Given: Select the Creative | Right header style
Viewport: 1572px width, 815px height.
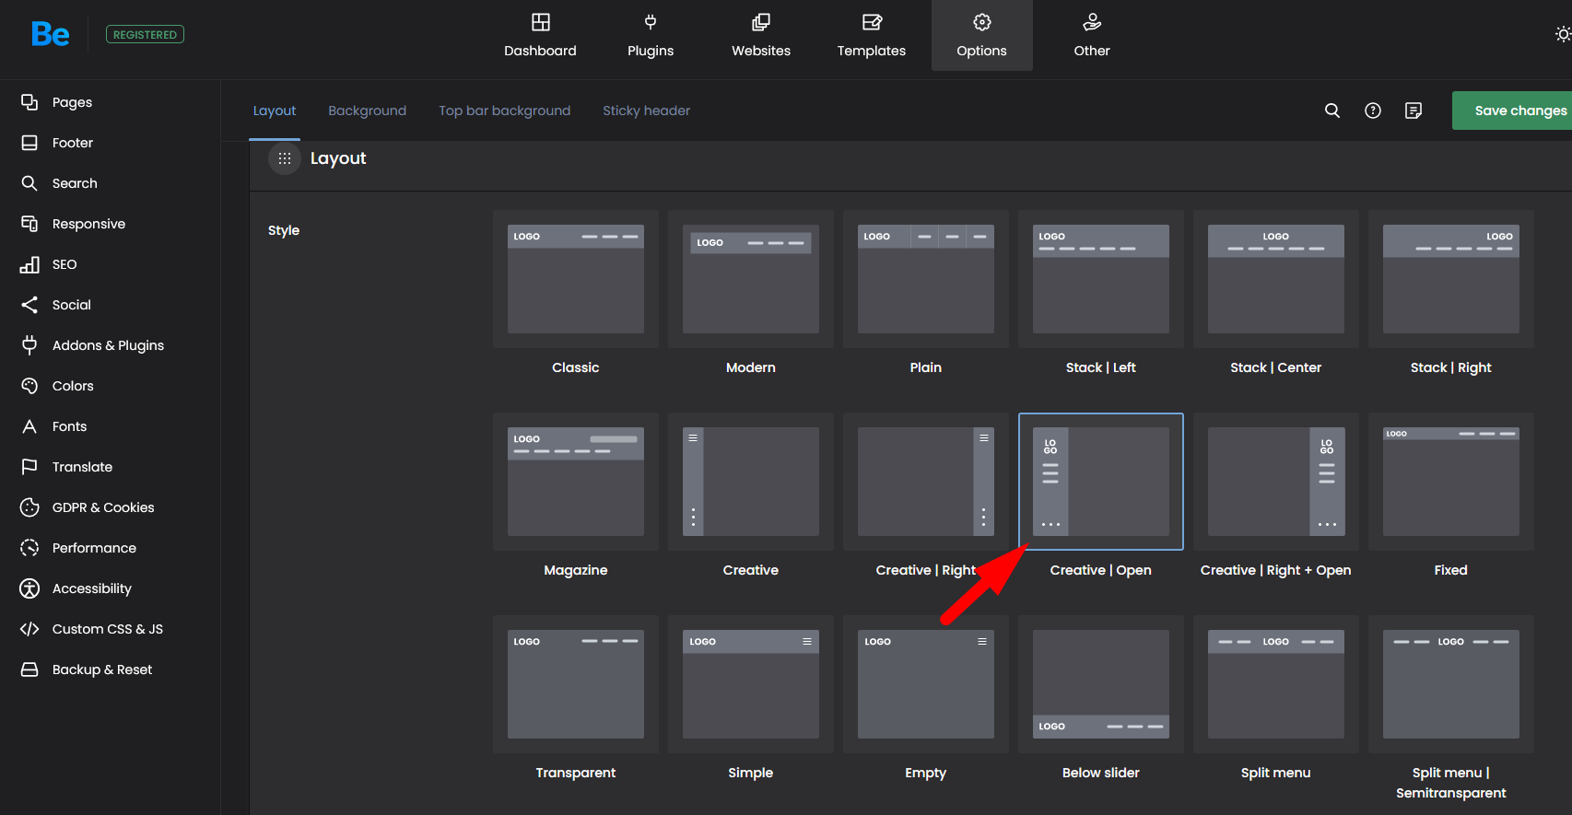Looking at the screenshot, I should [926, 482].
